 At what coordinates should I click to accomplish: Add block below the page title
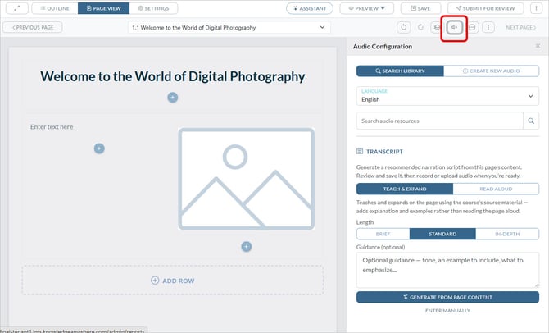pyautogui.click(x=173, y=98)
